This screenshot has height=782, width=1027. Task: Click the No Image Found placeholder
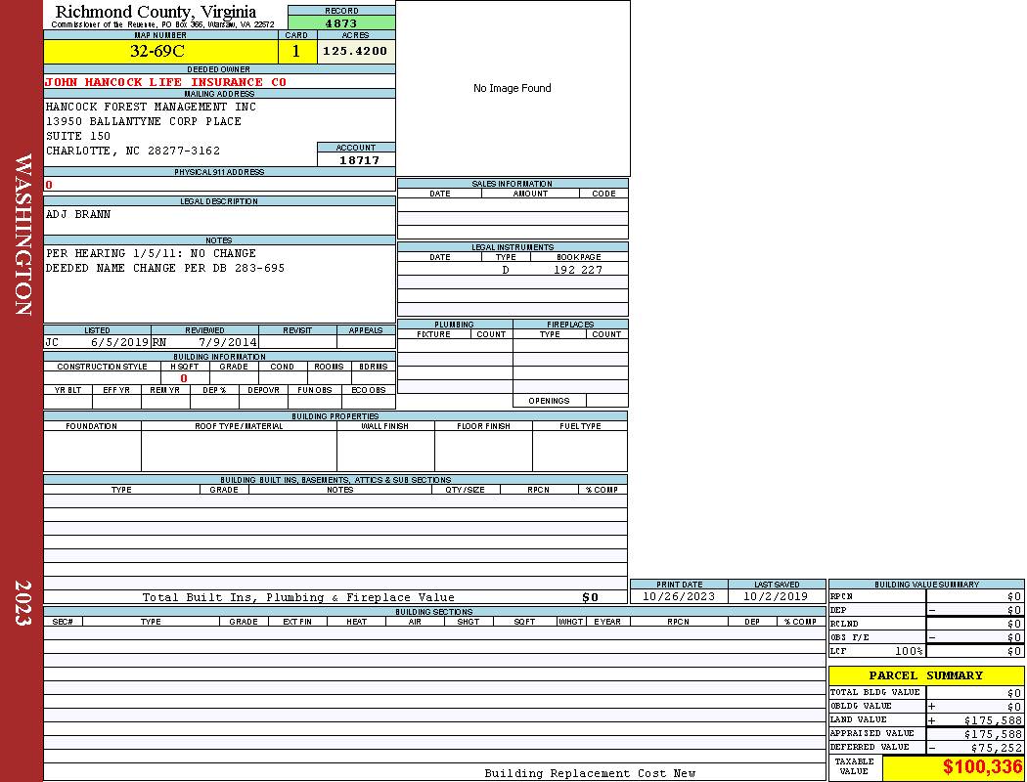(x=513, y=88)
